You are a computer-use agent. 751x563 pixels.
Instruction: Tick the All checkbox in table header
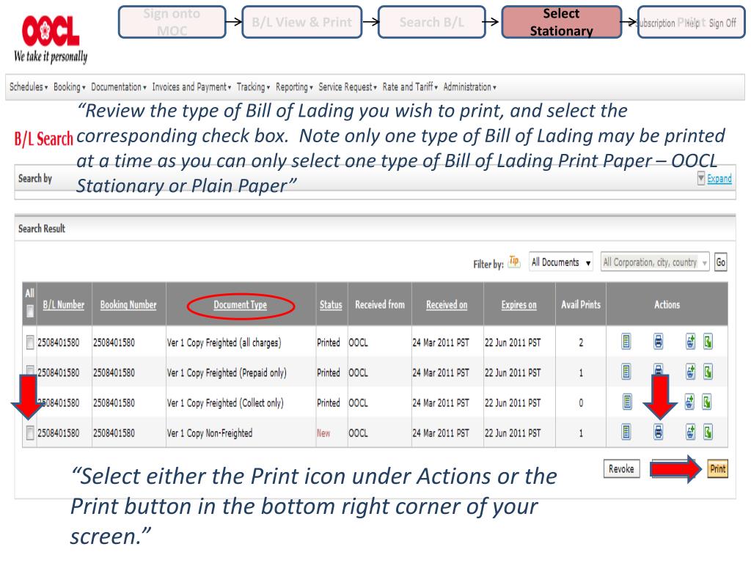coord(29,311)
